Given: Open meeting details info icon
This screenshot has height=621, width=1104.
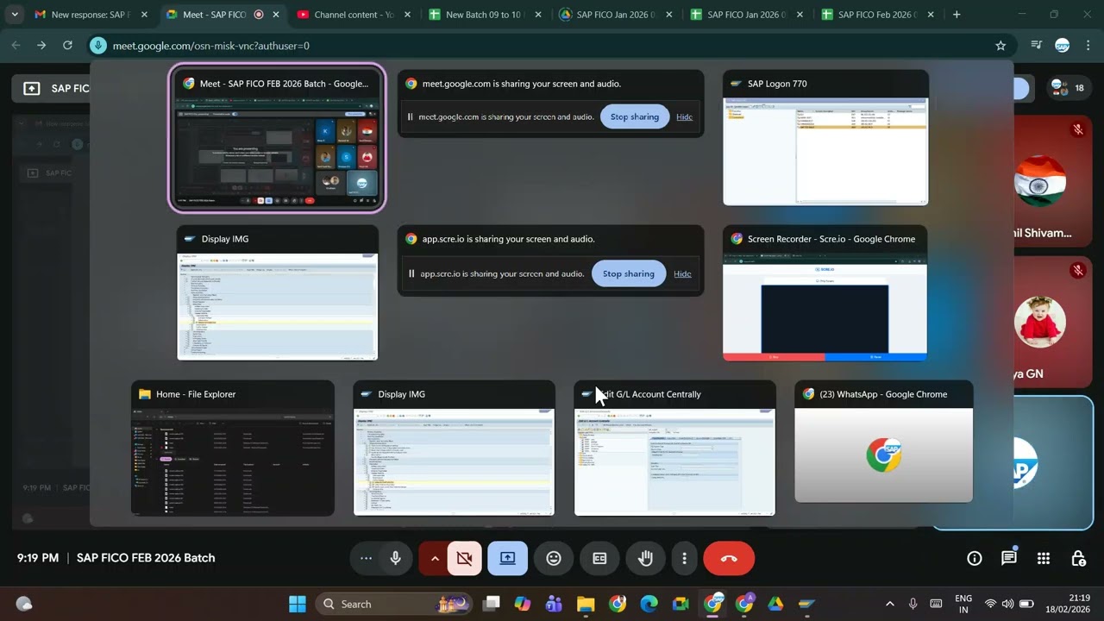Looking at the screenshot, I should point(975,558).
